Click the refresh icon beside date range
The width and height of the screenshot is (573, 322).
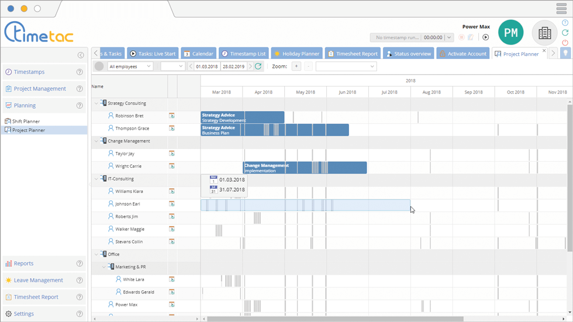(258, 67)
